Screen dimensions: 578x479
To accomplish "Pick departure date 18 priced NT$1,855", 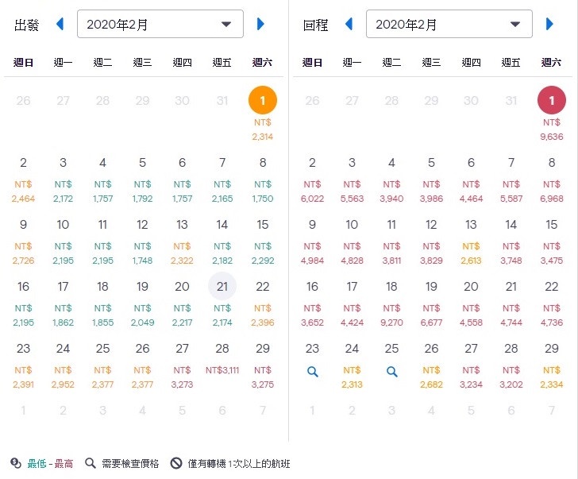I will (x=102, y=304).
